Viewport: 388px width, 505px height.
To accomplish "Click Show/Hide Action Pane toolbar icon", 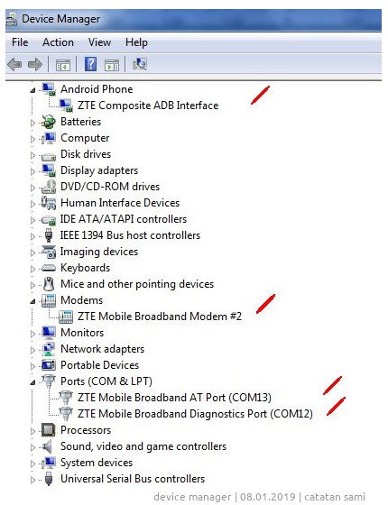I will click(112, 64).
